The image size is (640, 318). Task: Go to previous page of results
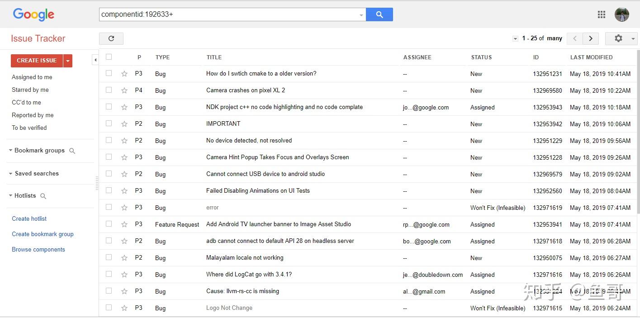[x=575, y=38]
